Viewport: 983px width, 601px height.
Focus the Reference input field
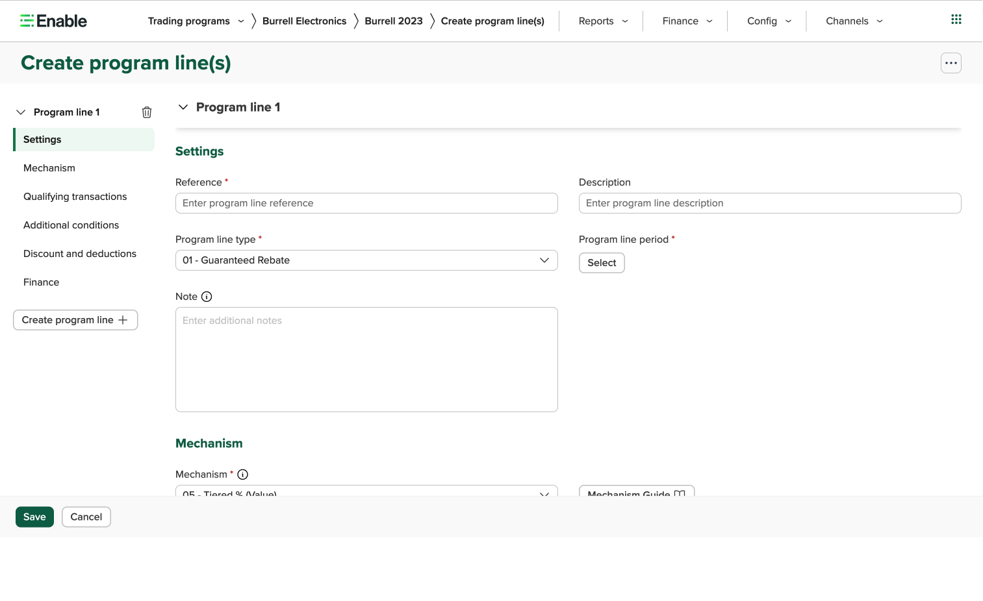coord(366,203)
